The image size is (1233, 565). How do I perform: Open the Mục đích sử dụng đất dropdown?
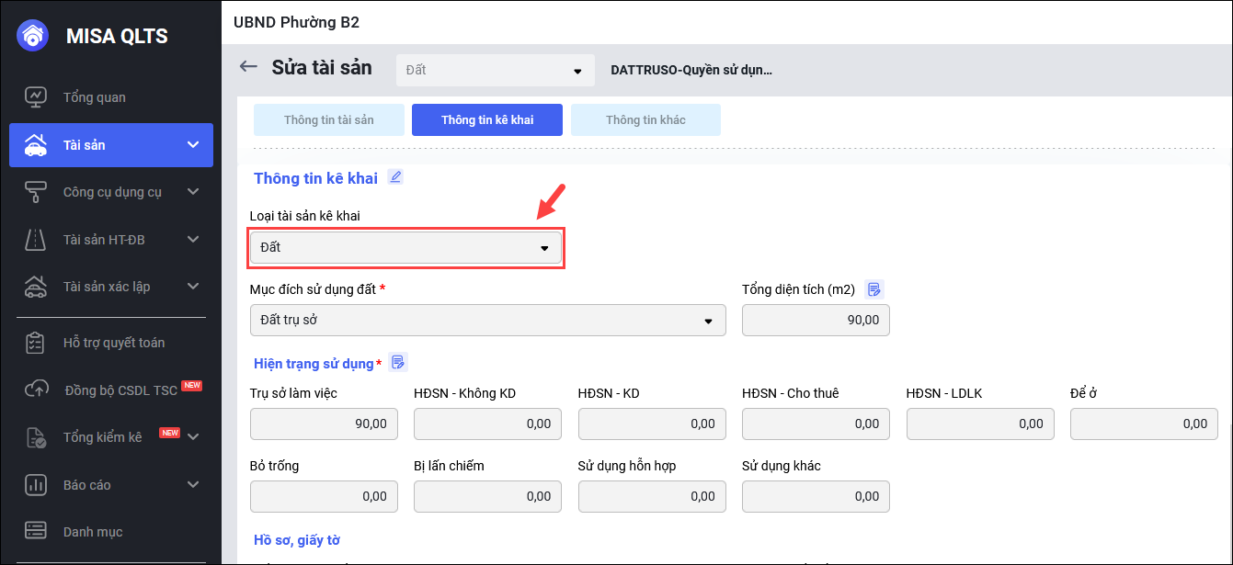pyautogui.click(x=487, y=321)
